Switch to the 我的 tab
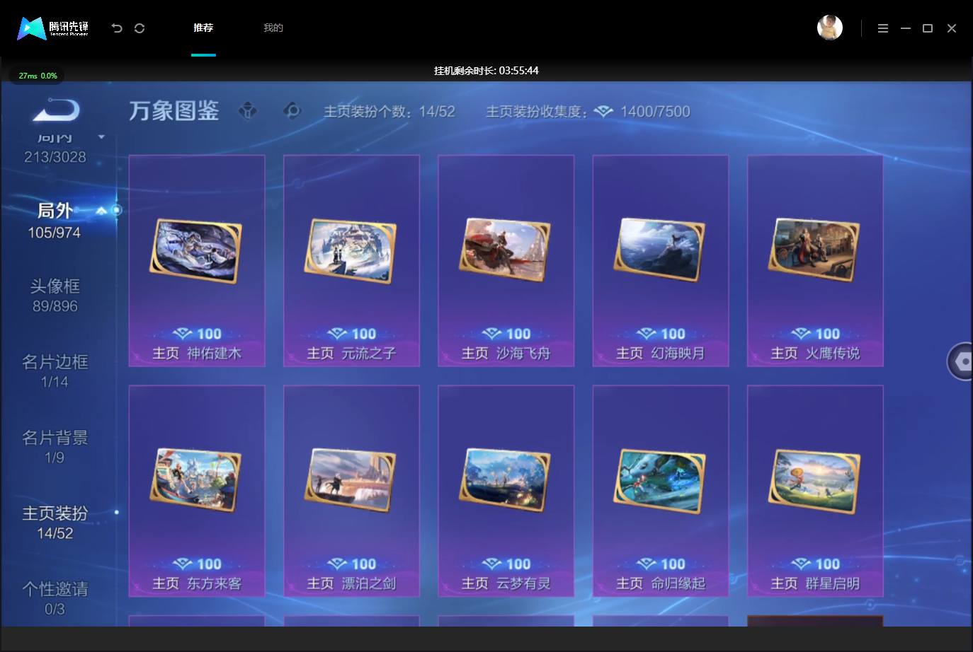 coord(273,28)
